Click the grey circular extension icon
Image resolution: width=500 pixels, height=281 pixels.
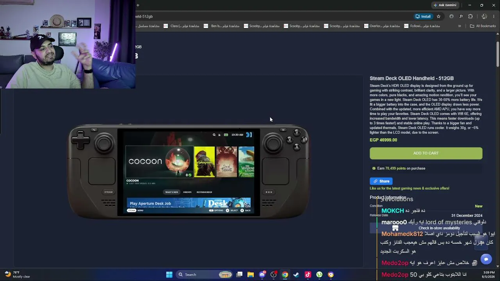[452, 16]
